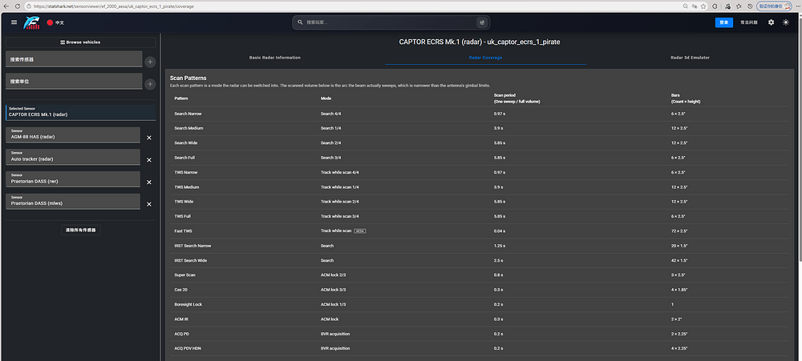Screen dimensions: 802x361
Task: Select AGM-88 HAS (radar) sensor entry
Action: pos(73,135)
